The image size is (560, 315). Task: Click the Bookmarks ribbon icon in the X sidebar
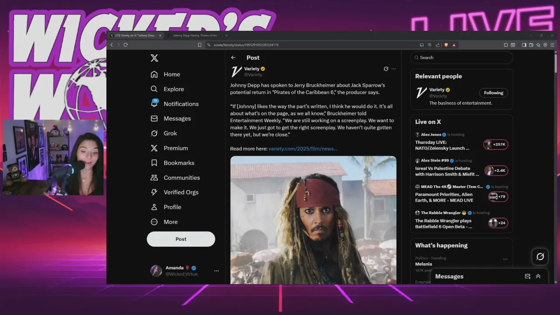(154, 163)
